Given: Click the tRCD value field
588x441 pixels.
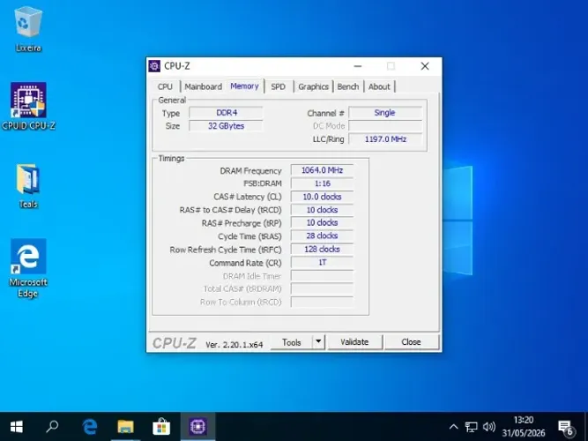Looking at the screenshot, I should 322,210.
